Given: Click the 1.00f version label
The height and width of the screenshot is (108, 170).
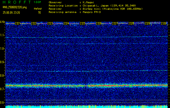Looking at the screenshot, I should pyautogui.click(x=37, y=2).
